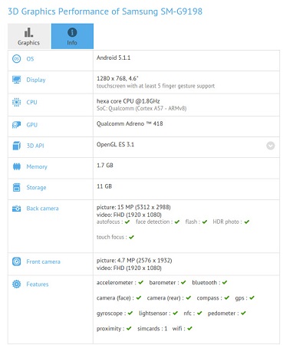Click the GPU label
This screenshot has height=345, width=283.
tap(32, 125)
